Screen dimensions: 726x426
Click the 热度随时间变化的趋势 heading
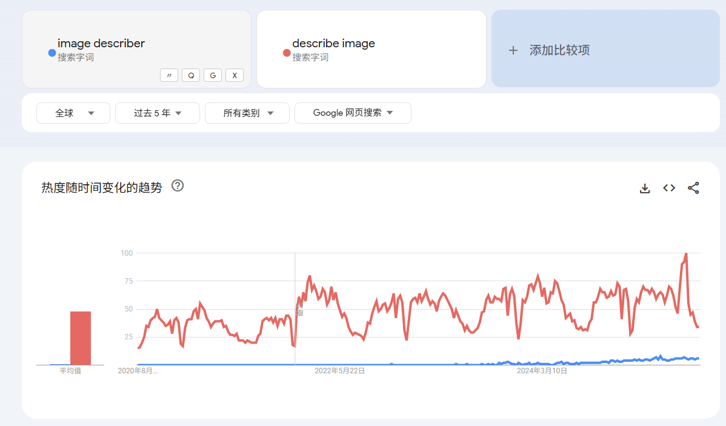click(x=102, y=187)
